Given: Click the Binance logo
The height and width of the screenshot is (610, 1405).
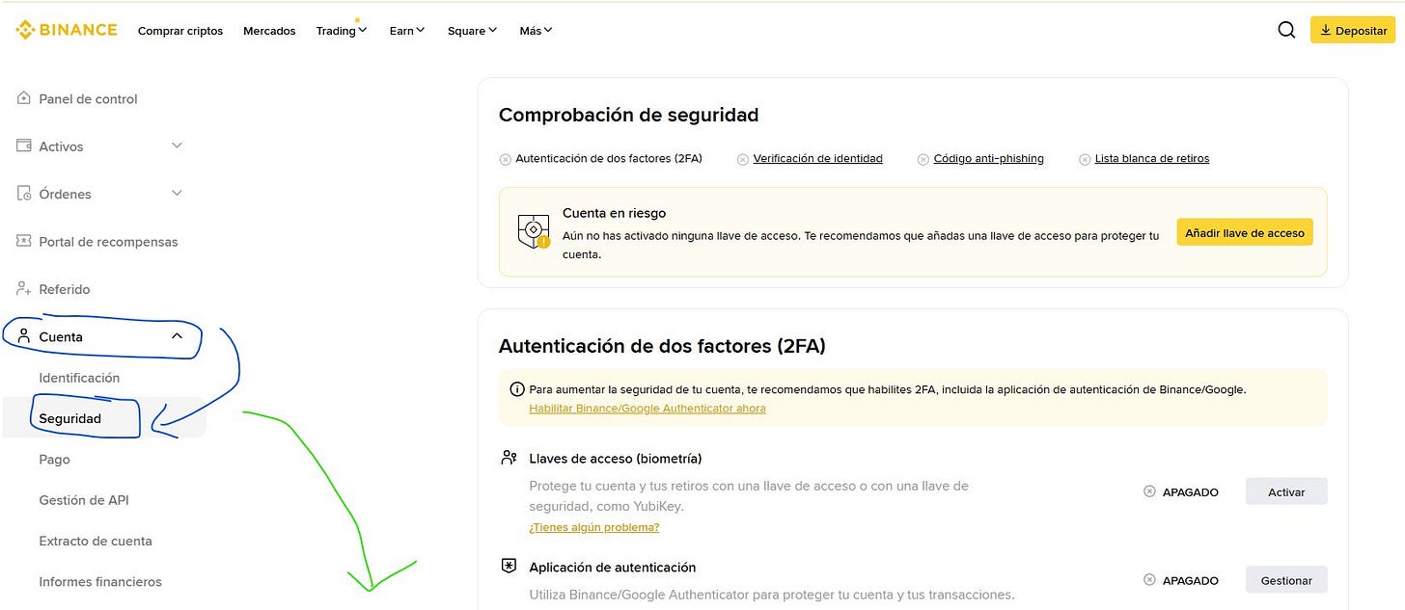Looking at the screenshot, I should tap(67, 30).
